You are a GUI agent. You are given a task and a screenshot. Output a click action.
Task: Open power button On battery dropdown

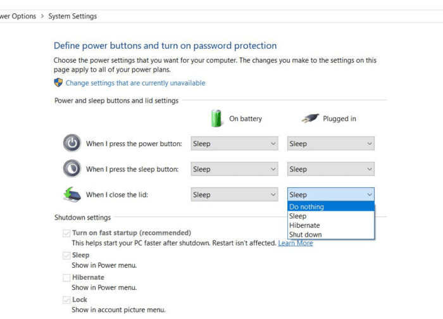tap(235, 144)
